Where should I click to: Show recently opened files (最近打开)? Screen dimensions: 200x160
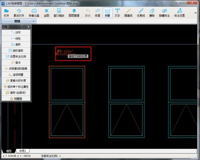pyautogui.click(x=19, y=13)
